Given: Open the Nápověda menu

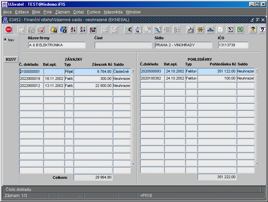Looking at the screenshot, I should pos(113,12).
